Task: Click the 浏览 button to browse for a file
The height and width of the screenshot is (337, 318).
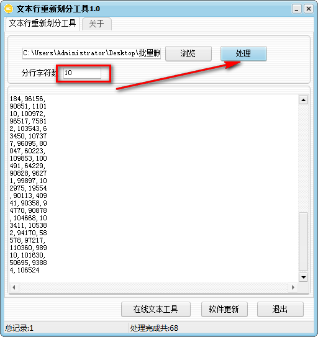Action: point(188,53)
